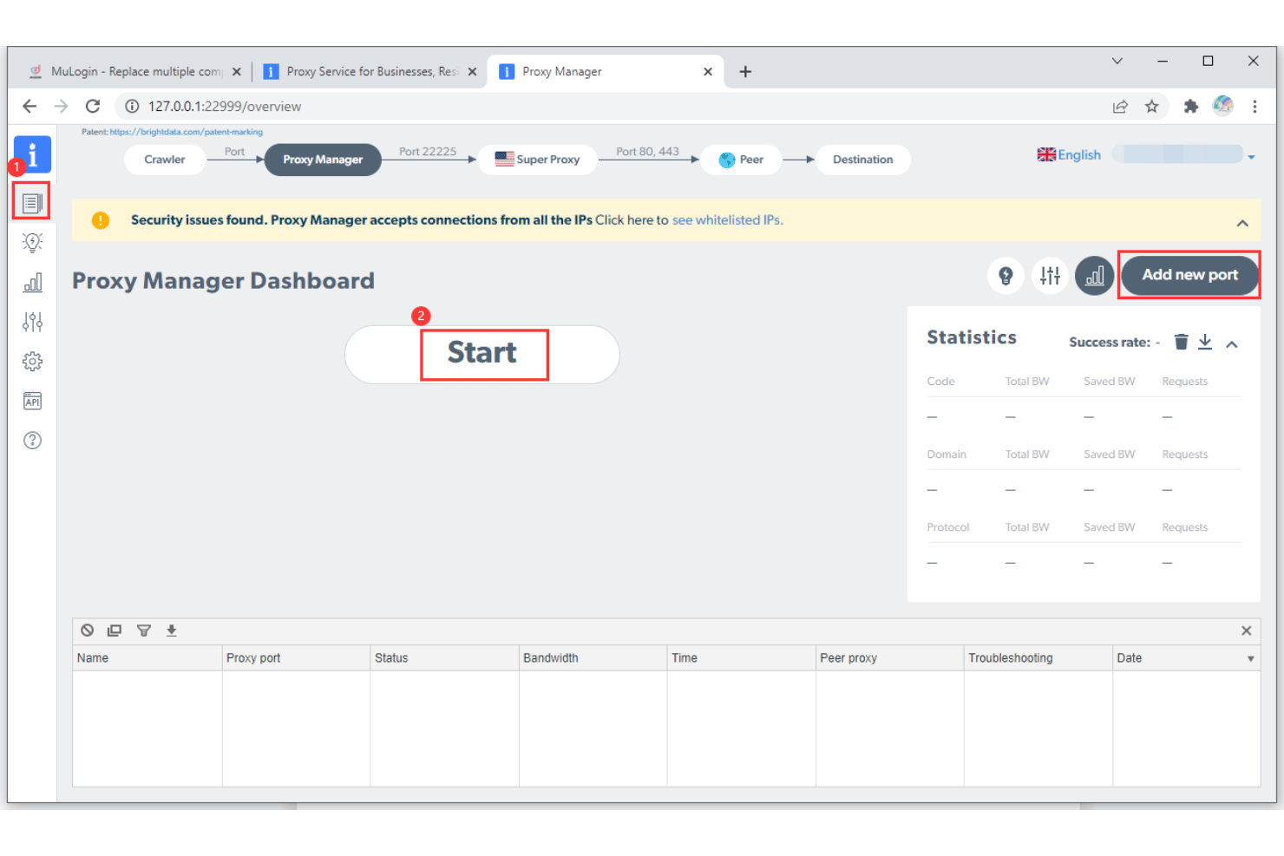1284x856 pixels.
Task: Collapse the security warning banner
Action: pos(1242,223)
